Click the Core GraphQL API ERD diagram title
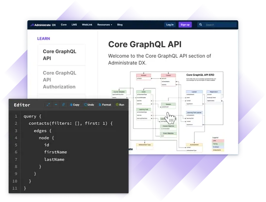Screen dimensions: 266x202 (200, 75)
